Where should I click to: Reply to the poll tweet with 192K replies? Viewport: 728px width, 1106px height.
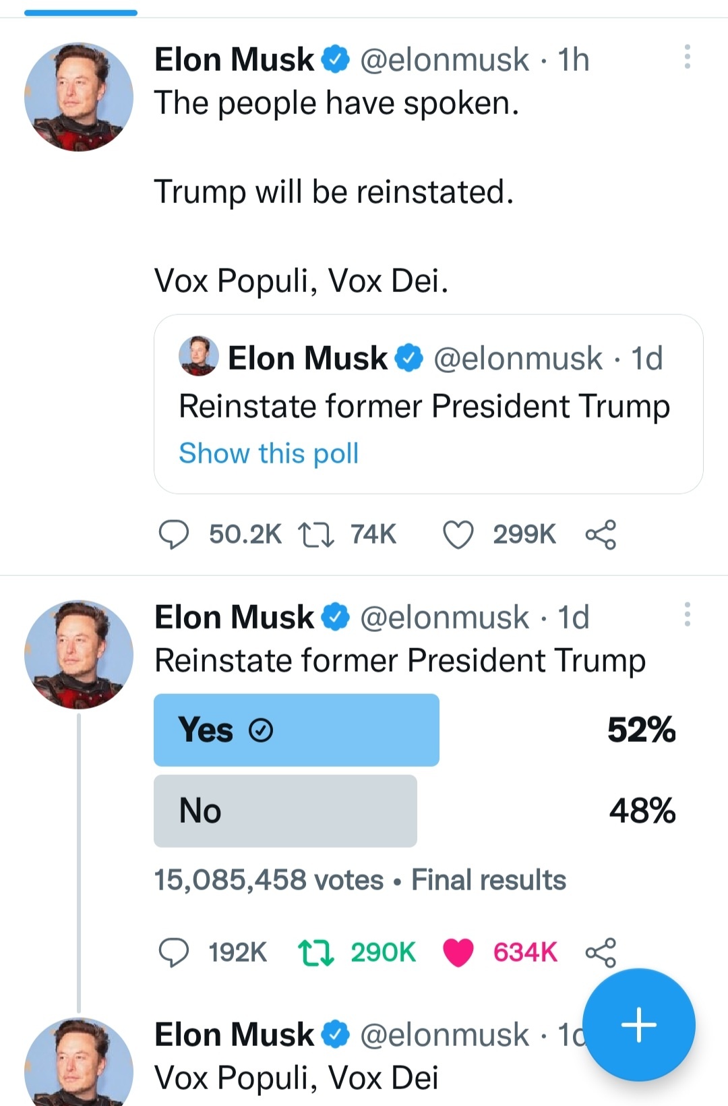[x=173, y=953]
